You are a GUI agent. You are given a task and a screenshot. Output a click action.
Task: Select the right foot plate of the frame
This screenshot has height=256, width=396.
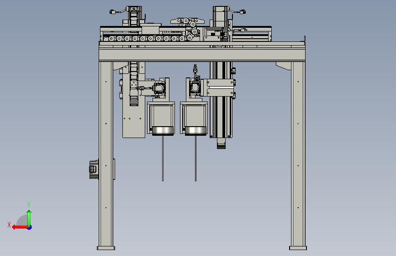[x=298, y=248]
